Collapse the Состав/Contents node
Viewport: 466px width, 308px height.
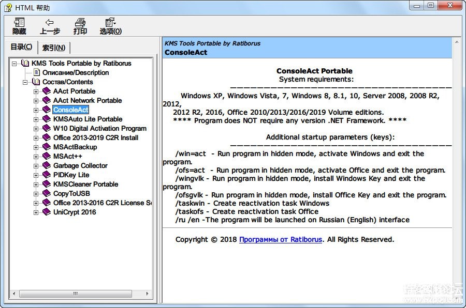(25, 82)
